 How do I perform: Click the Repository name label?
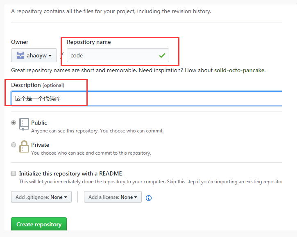click(89, 42)
